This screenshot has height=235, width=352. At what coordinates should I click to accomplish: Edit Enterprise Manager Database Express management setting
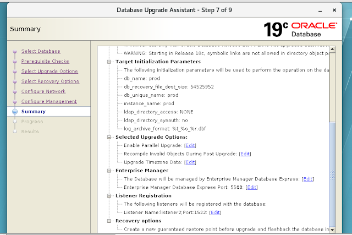308,179
